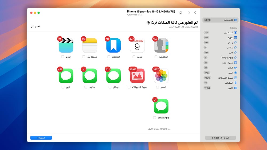Select رسائل in sidebar library
The height and width of the screenshot is (150, 267).
click(x=220, y=42)
